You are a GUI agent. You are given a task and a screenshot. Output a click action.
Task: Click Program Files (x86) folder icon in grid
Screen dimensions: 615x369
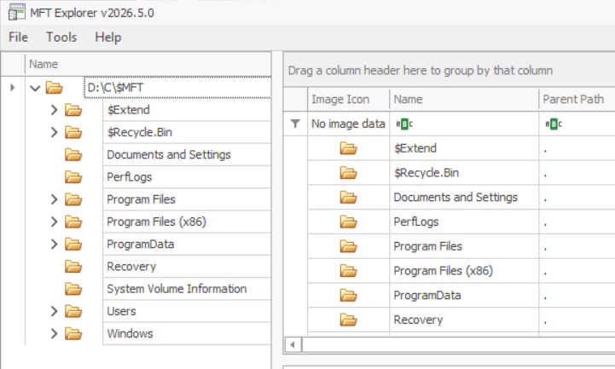point(348,271)
